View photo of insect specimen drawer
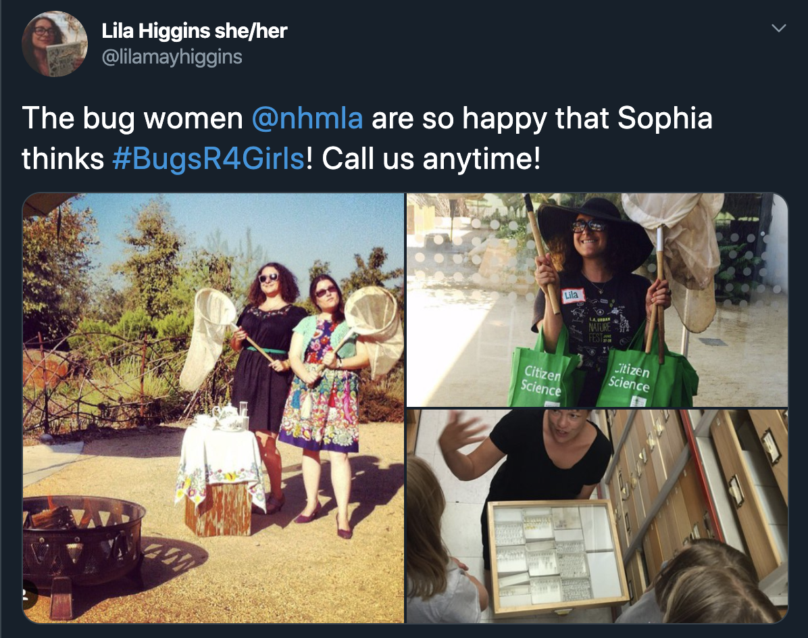This screenshot has height=638, width=808. 597,516
